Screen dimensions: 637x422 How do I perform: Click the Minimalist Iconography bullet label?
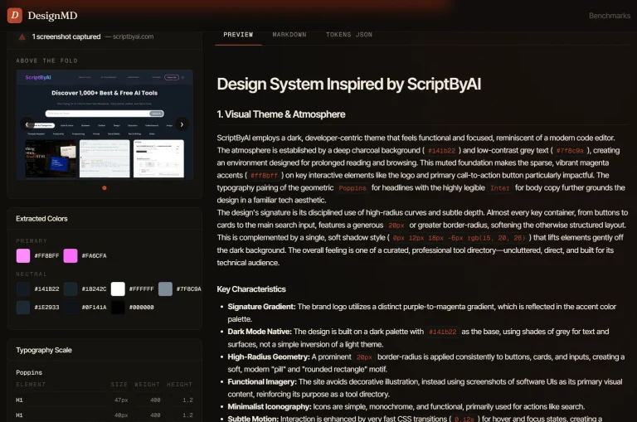270,406
